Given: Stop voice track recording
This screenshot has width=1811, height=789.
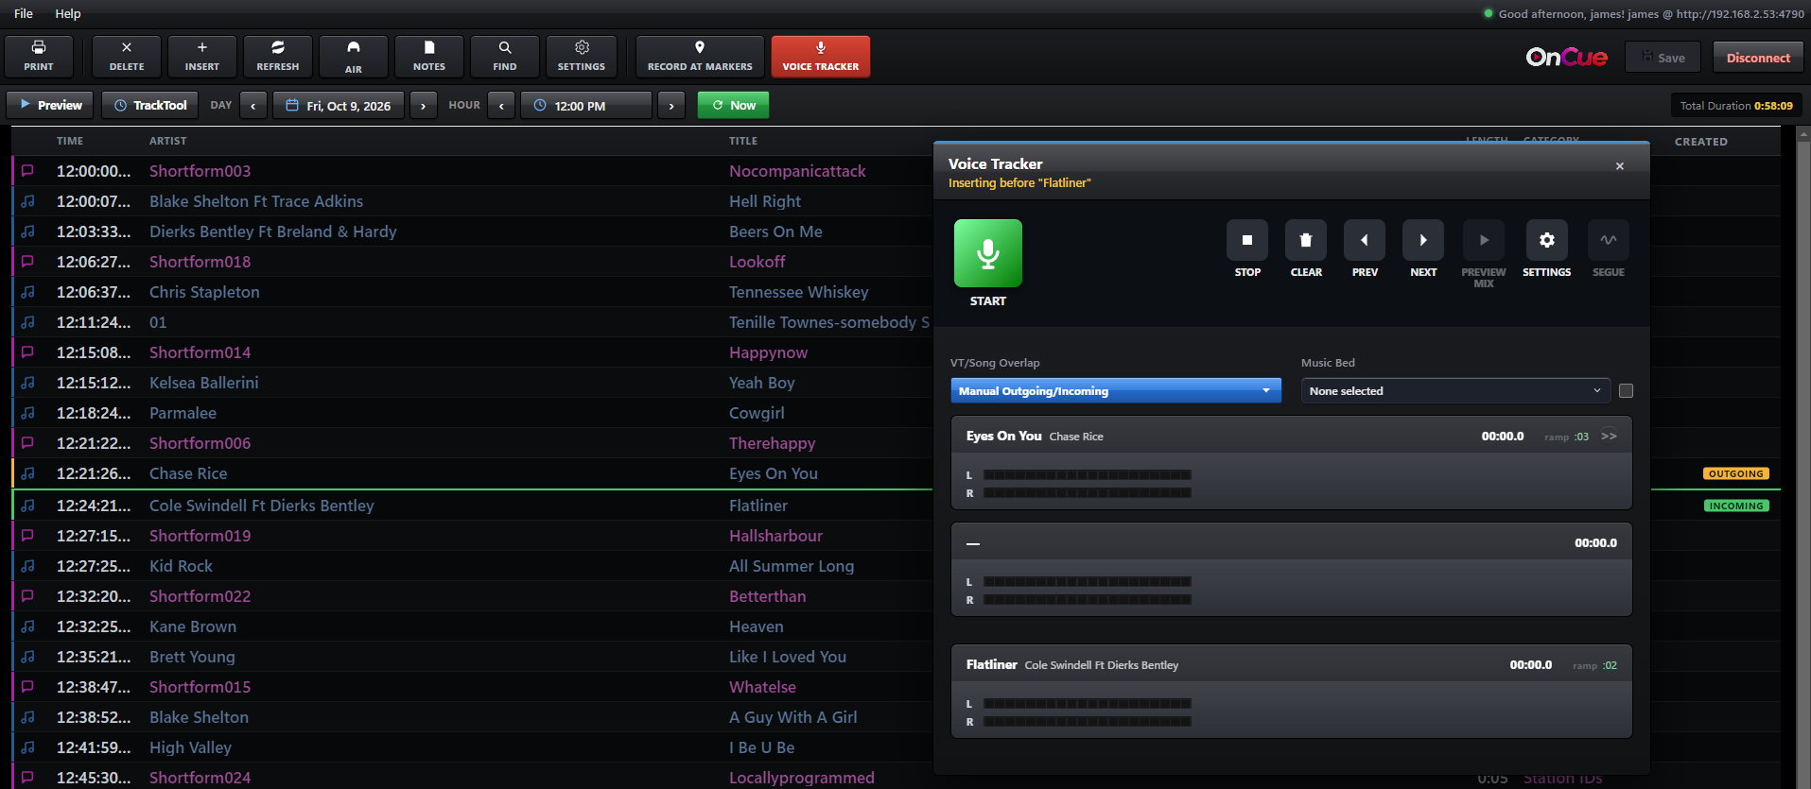Looking at the screenshot, I should [1247, 240].
